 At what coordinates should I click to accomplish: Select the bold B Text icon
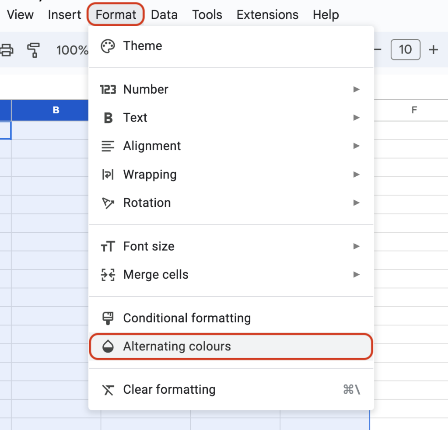[108, 117]
